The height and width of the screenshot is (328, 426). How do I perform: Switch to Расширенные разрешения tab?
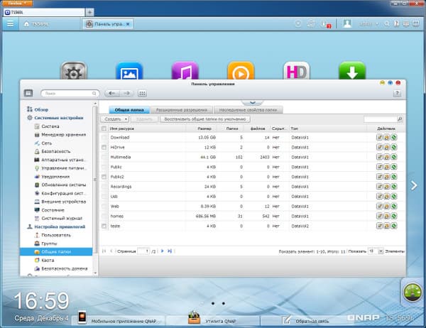[182, 110]
